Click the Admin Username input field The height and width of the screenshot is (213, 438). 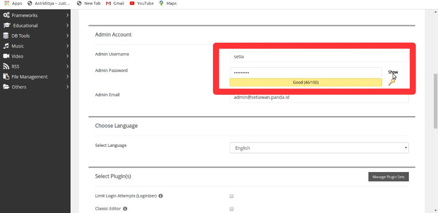coord(319,57)
